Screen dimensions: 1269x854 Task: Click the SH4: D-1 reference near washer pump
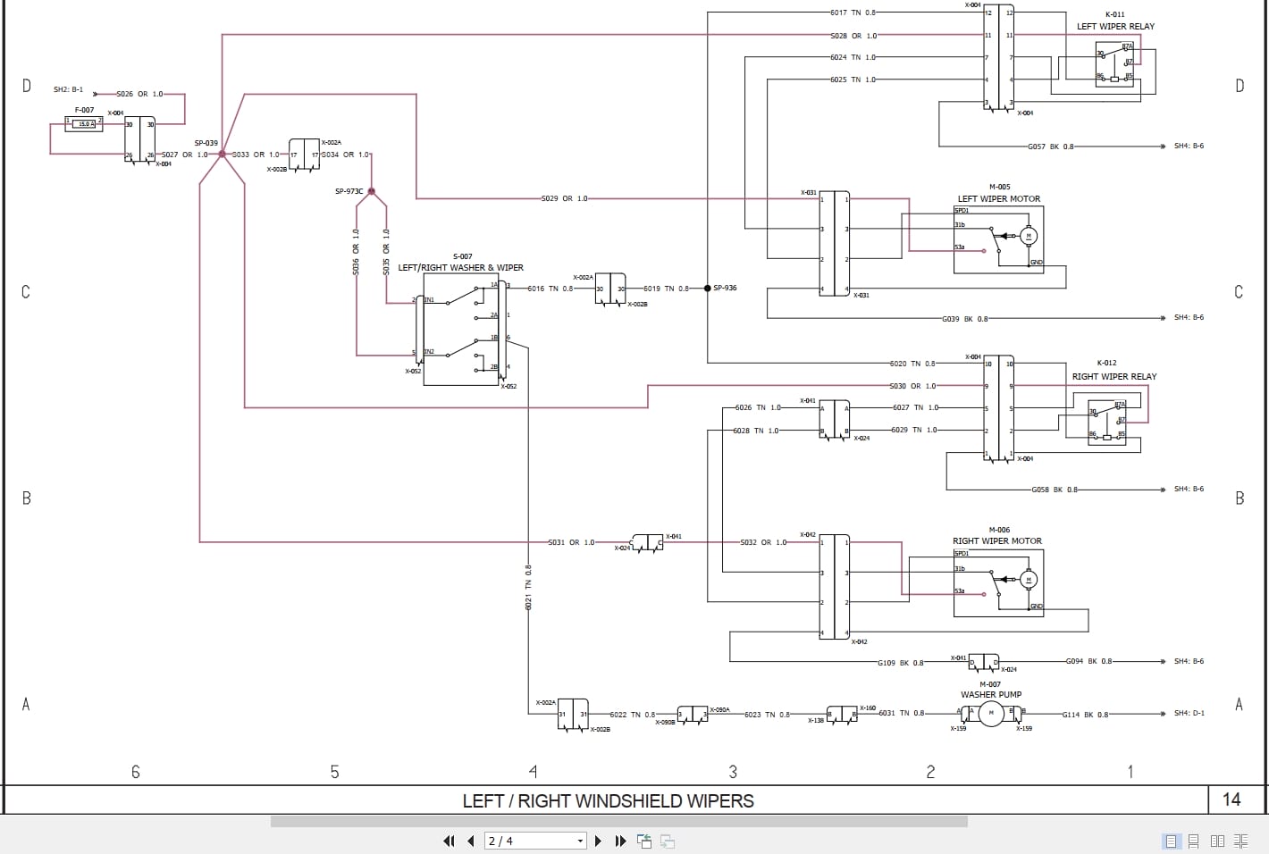click(1189, 713)
